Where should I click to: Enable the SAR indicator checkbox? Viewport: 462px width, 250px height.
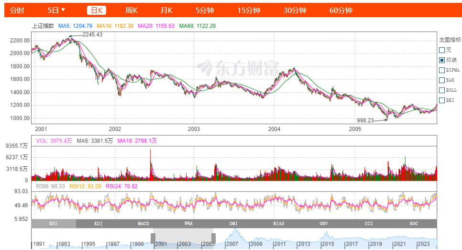point(441,80)
